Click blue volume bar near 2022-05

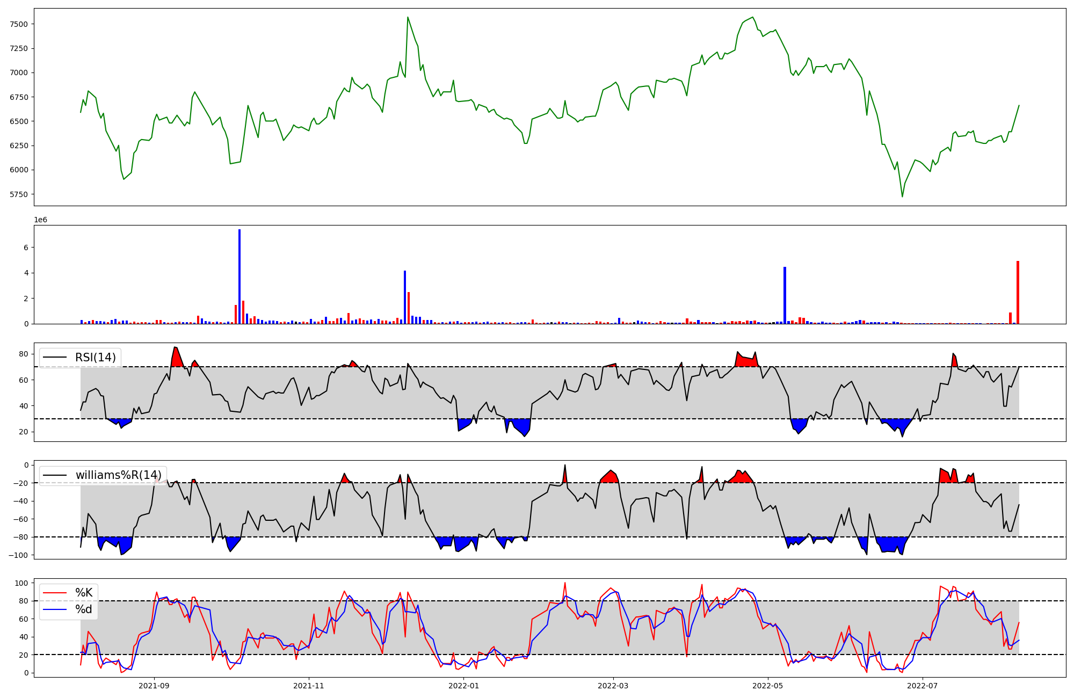785,295
